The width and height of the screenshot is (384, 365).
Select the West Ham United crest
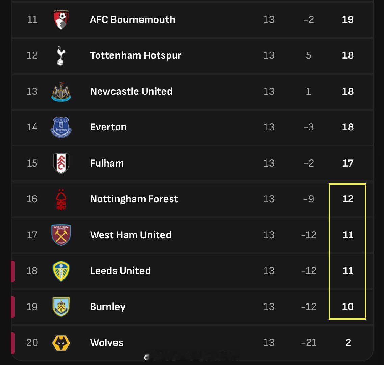pos(61,235)
